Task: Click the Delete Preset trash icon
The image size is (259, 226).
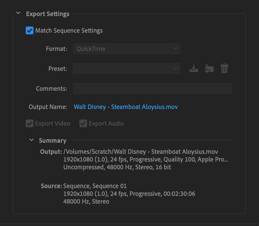Action: 224,68
